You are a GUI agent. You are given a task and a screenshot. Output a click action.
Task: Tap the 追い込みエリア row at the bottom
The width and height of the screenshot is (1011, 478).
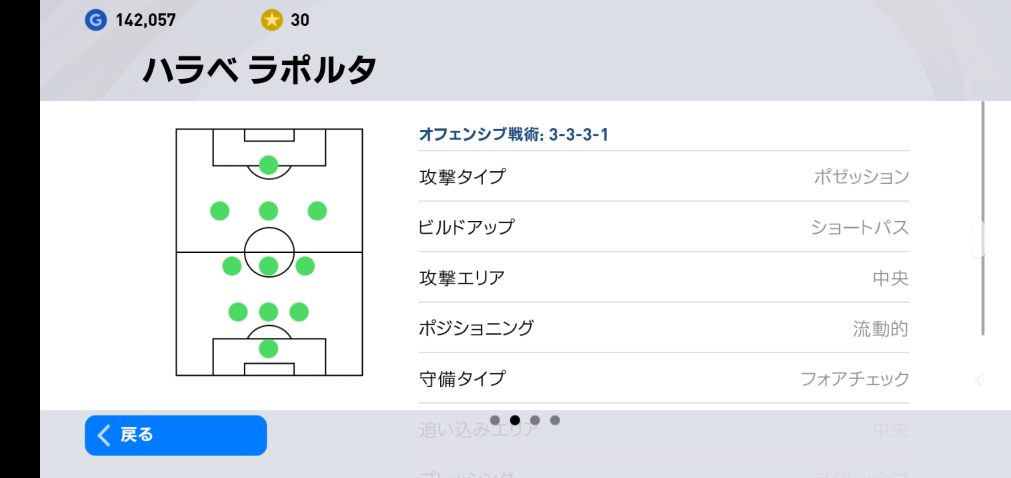click(664, 429)
